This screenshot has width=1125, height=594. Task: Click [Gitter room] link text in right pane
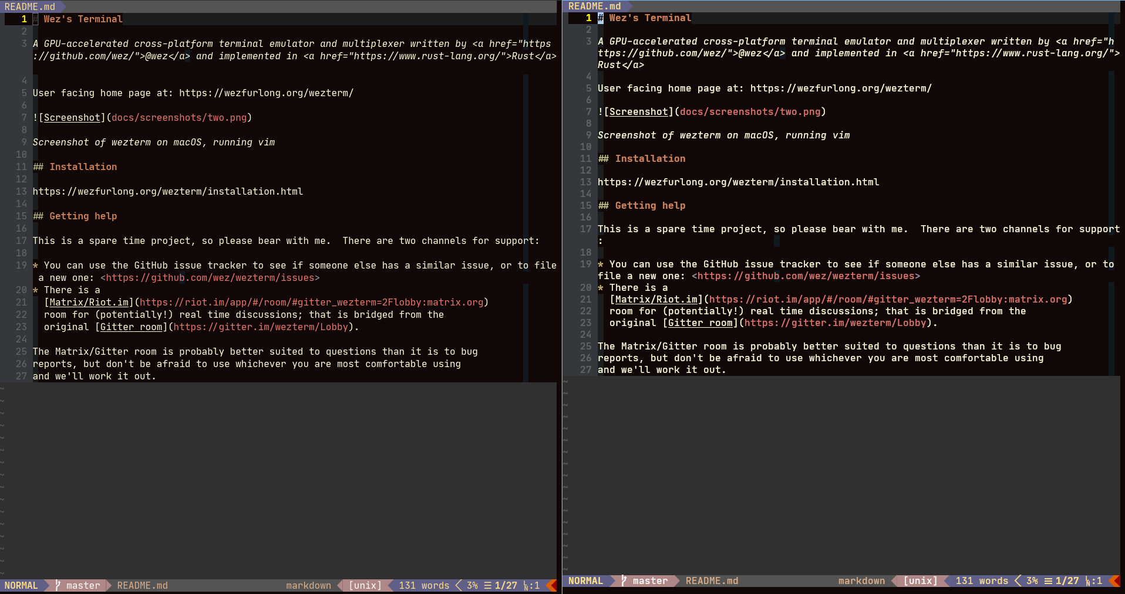click(x=700, y=323)
